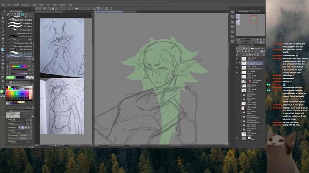Open the Window menu
This screenshot has height=173, width=309.
(63, 5)
